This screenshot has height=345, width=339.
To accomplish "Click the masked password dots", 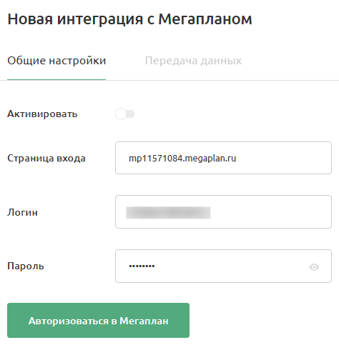I will pyautogui.click(x=142, y=266).
